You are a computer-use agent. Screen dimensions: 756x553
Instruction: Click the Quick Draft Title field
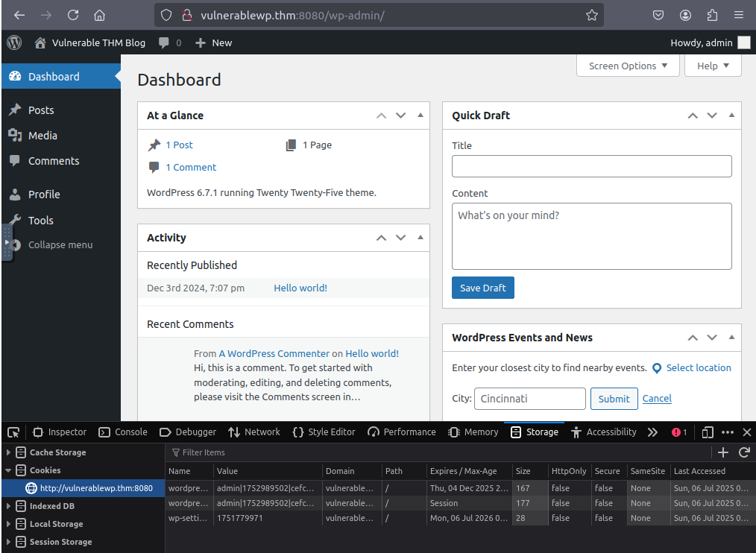pyautogui.click(x=591, y=166)
